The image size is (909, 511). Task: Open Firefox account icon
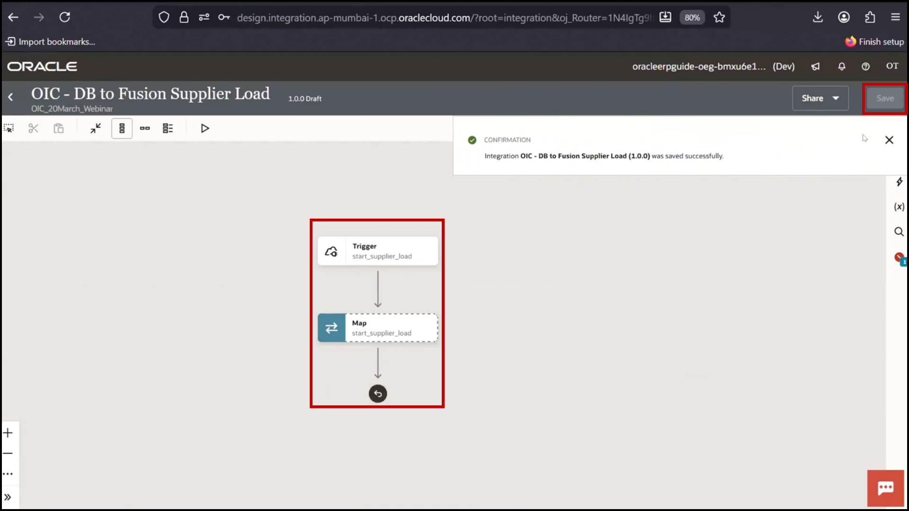(x=844, y=18)
